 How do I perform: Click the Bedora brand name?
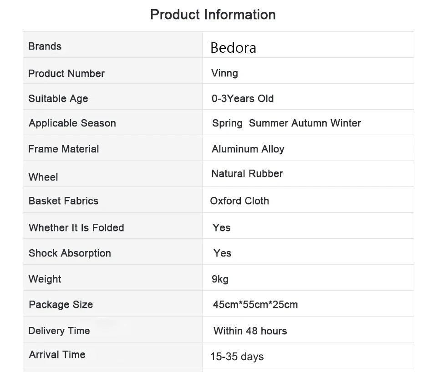(233, 48)
